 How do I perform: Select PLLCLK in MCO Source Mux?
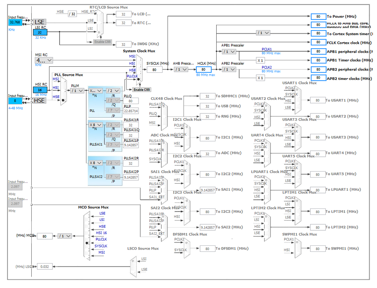[101, 239]
